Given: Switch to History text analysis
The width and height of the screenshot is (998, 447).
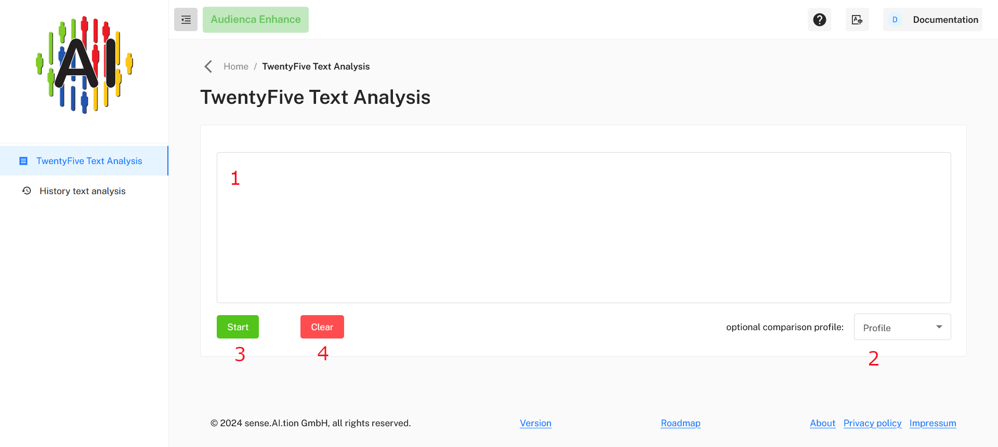Looking at the screenshot, I should (82, 191).
